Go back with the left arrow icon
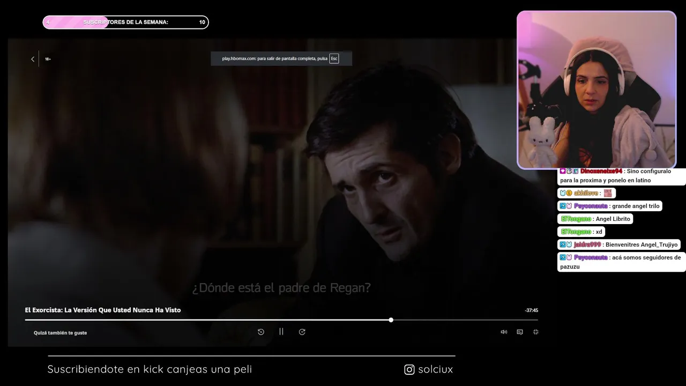 [33, 59]
